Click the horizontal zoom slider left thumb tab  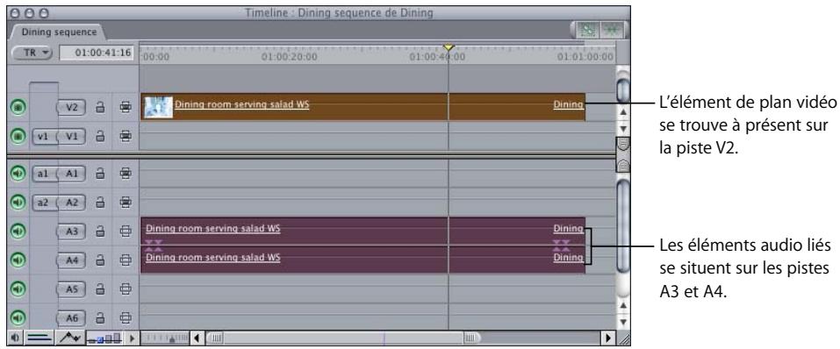(215, 338)
